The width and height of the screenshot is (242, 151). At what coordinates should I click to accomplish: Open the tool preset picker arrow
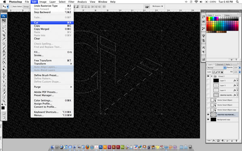pyautogui.click(x=8, y=6)
